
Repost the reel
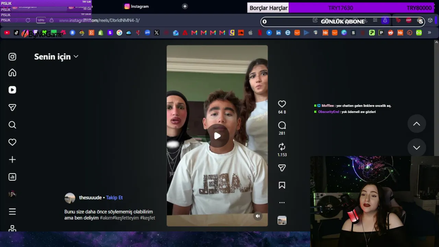tap(282, 147)
